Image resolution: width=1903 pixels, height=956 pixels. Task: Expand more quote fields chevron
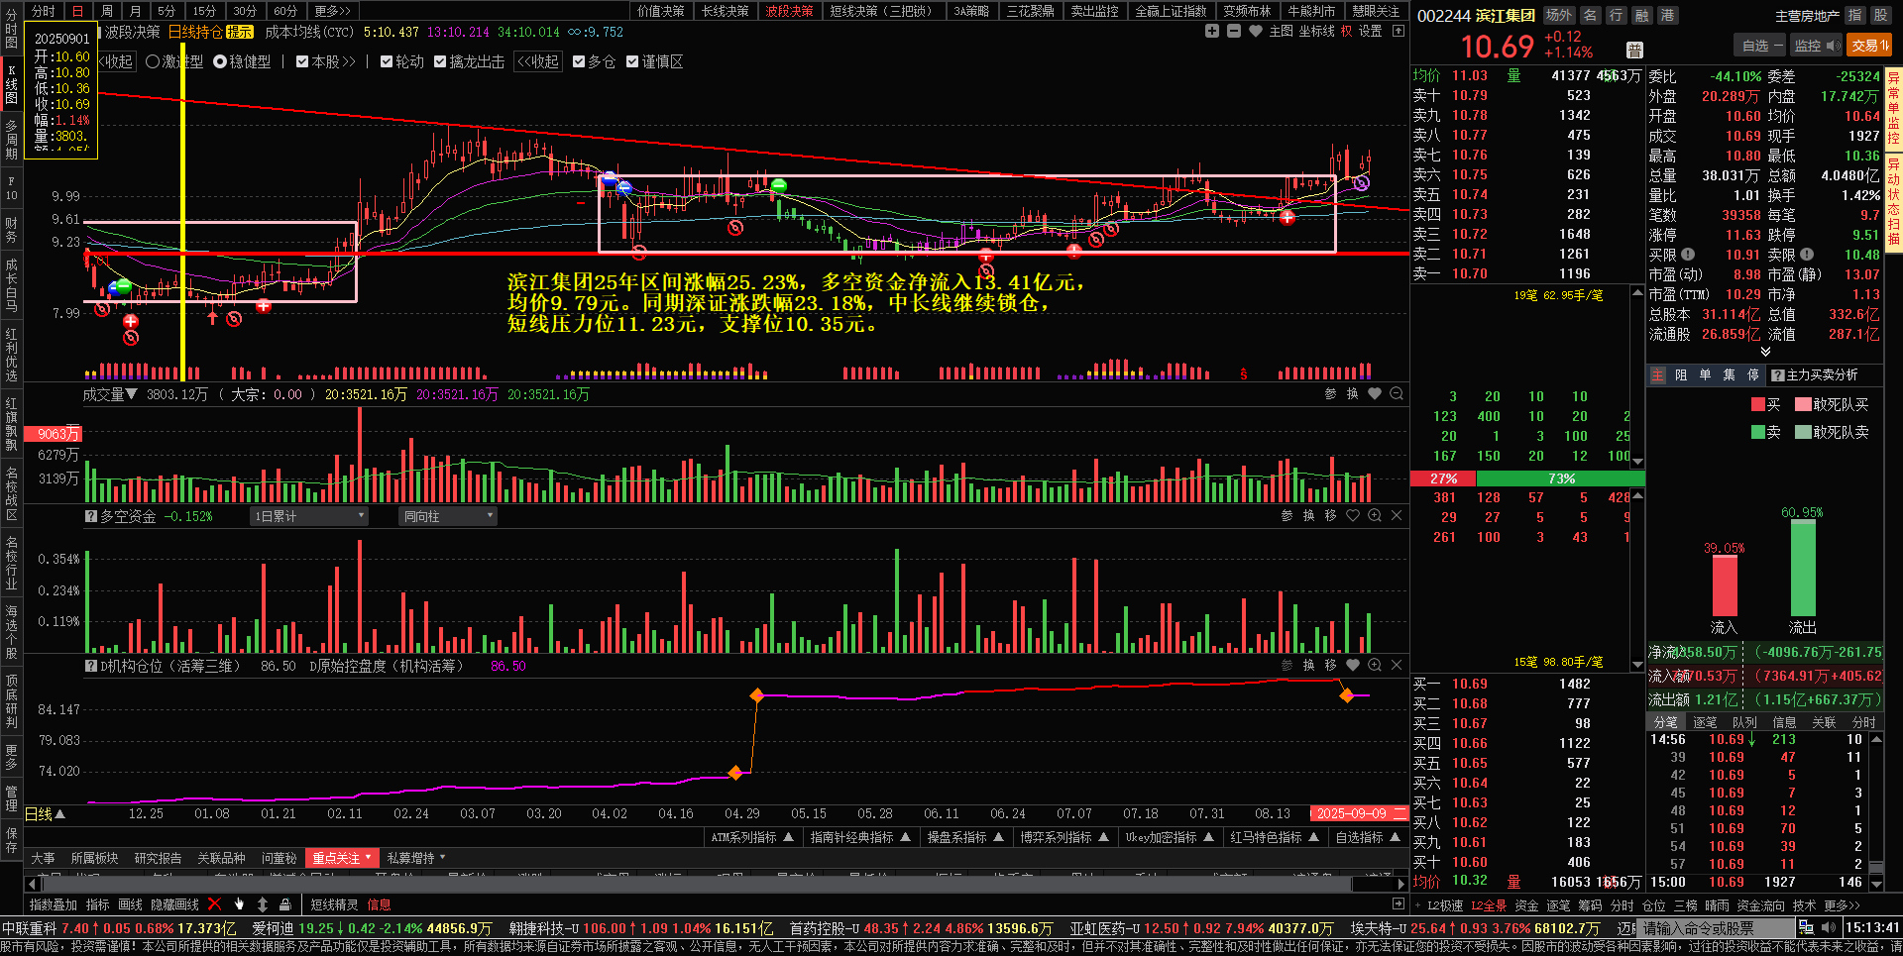click(x=1765, y=352)
